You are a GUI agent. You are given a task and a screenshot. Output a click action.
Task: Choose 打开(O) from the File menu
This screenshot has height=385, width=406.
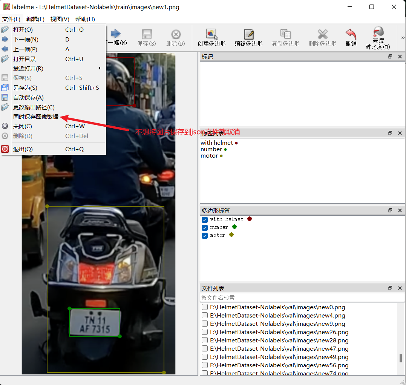[53, 29]
